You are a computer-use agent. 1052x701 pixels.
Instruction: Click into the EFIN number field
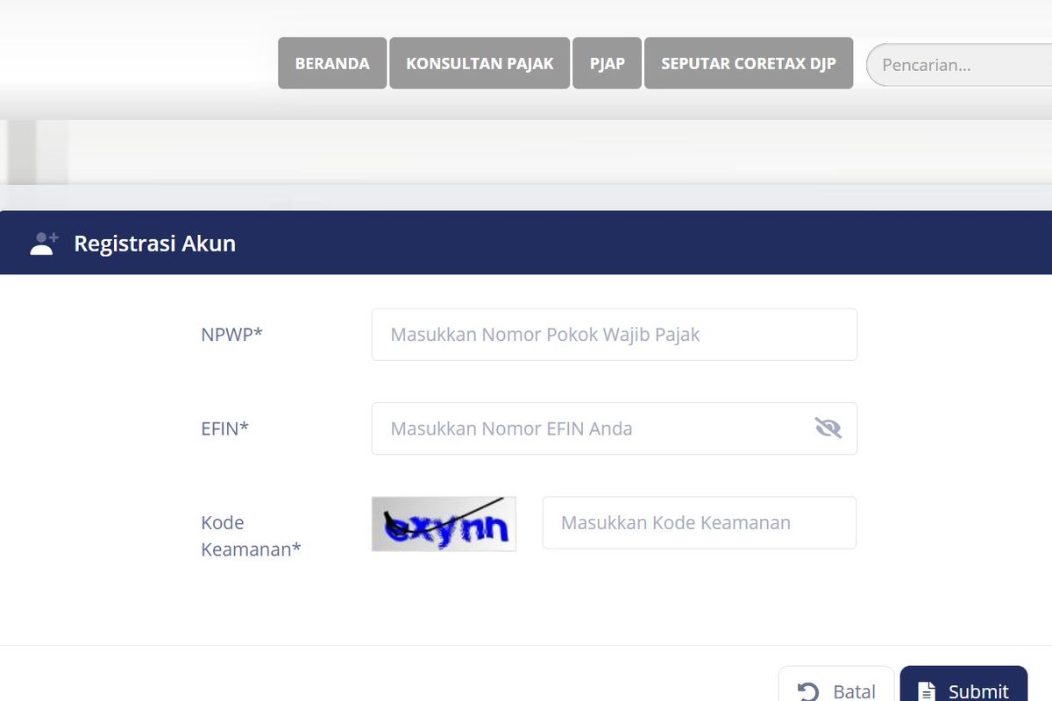pyautogui.click(x=587, y=428)
